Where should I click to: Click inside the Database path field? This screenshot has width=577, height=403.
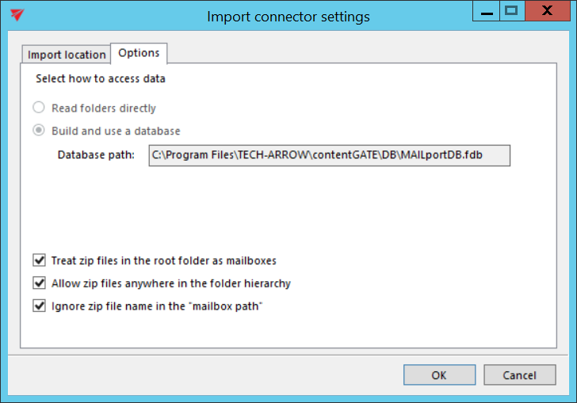[x=329, y=154]
